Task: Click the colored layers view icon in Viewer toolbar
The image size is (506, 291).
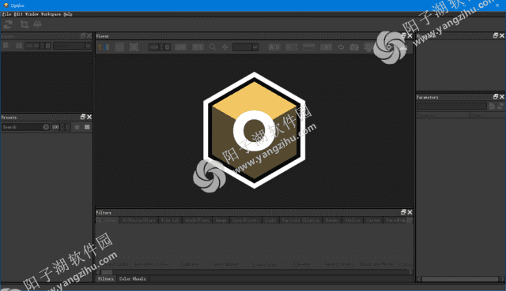Action: pos(104,47)
